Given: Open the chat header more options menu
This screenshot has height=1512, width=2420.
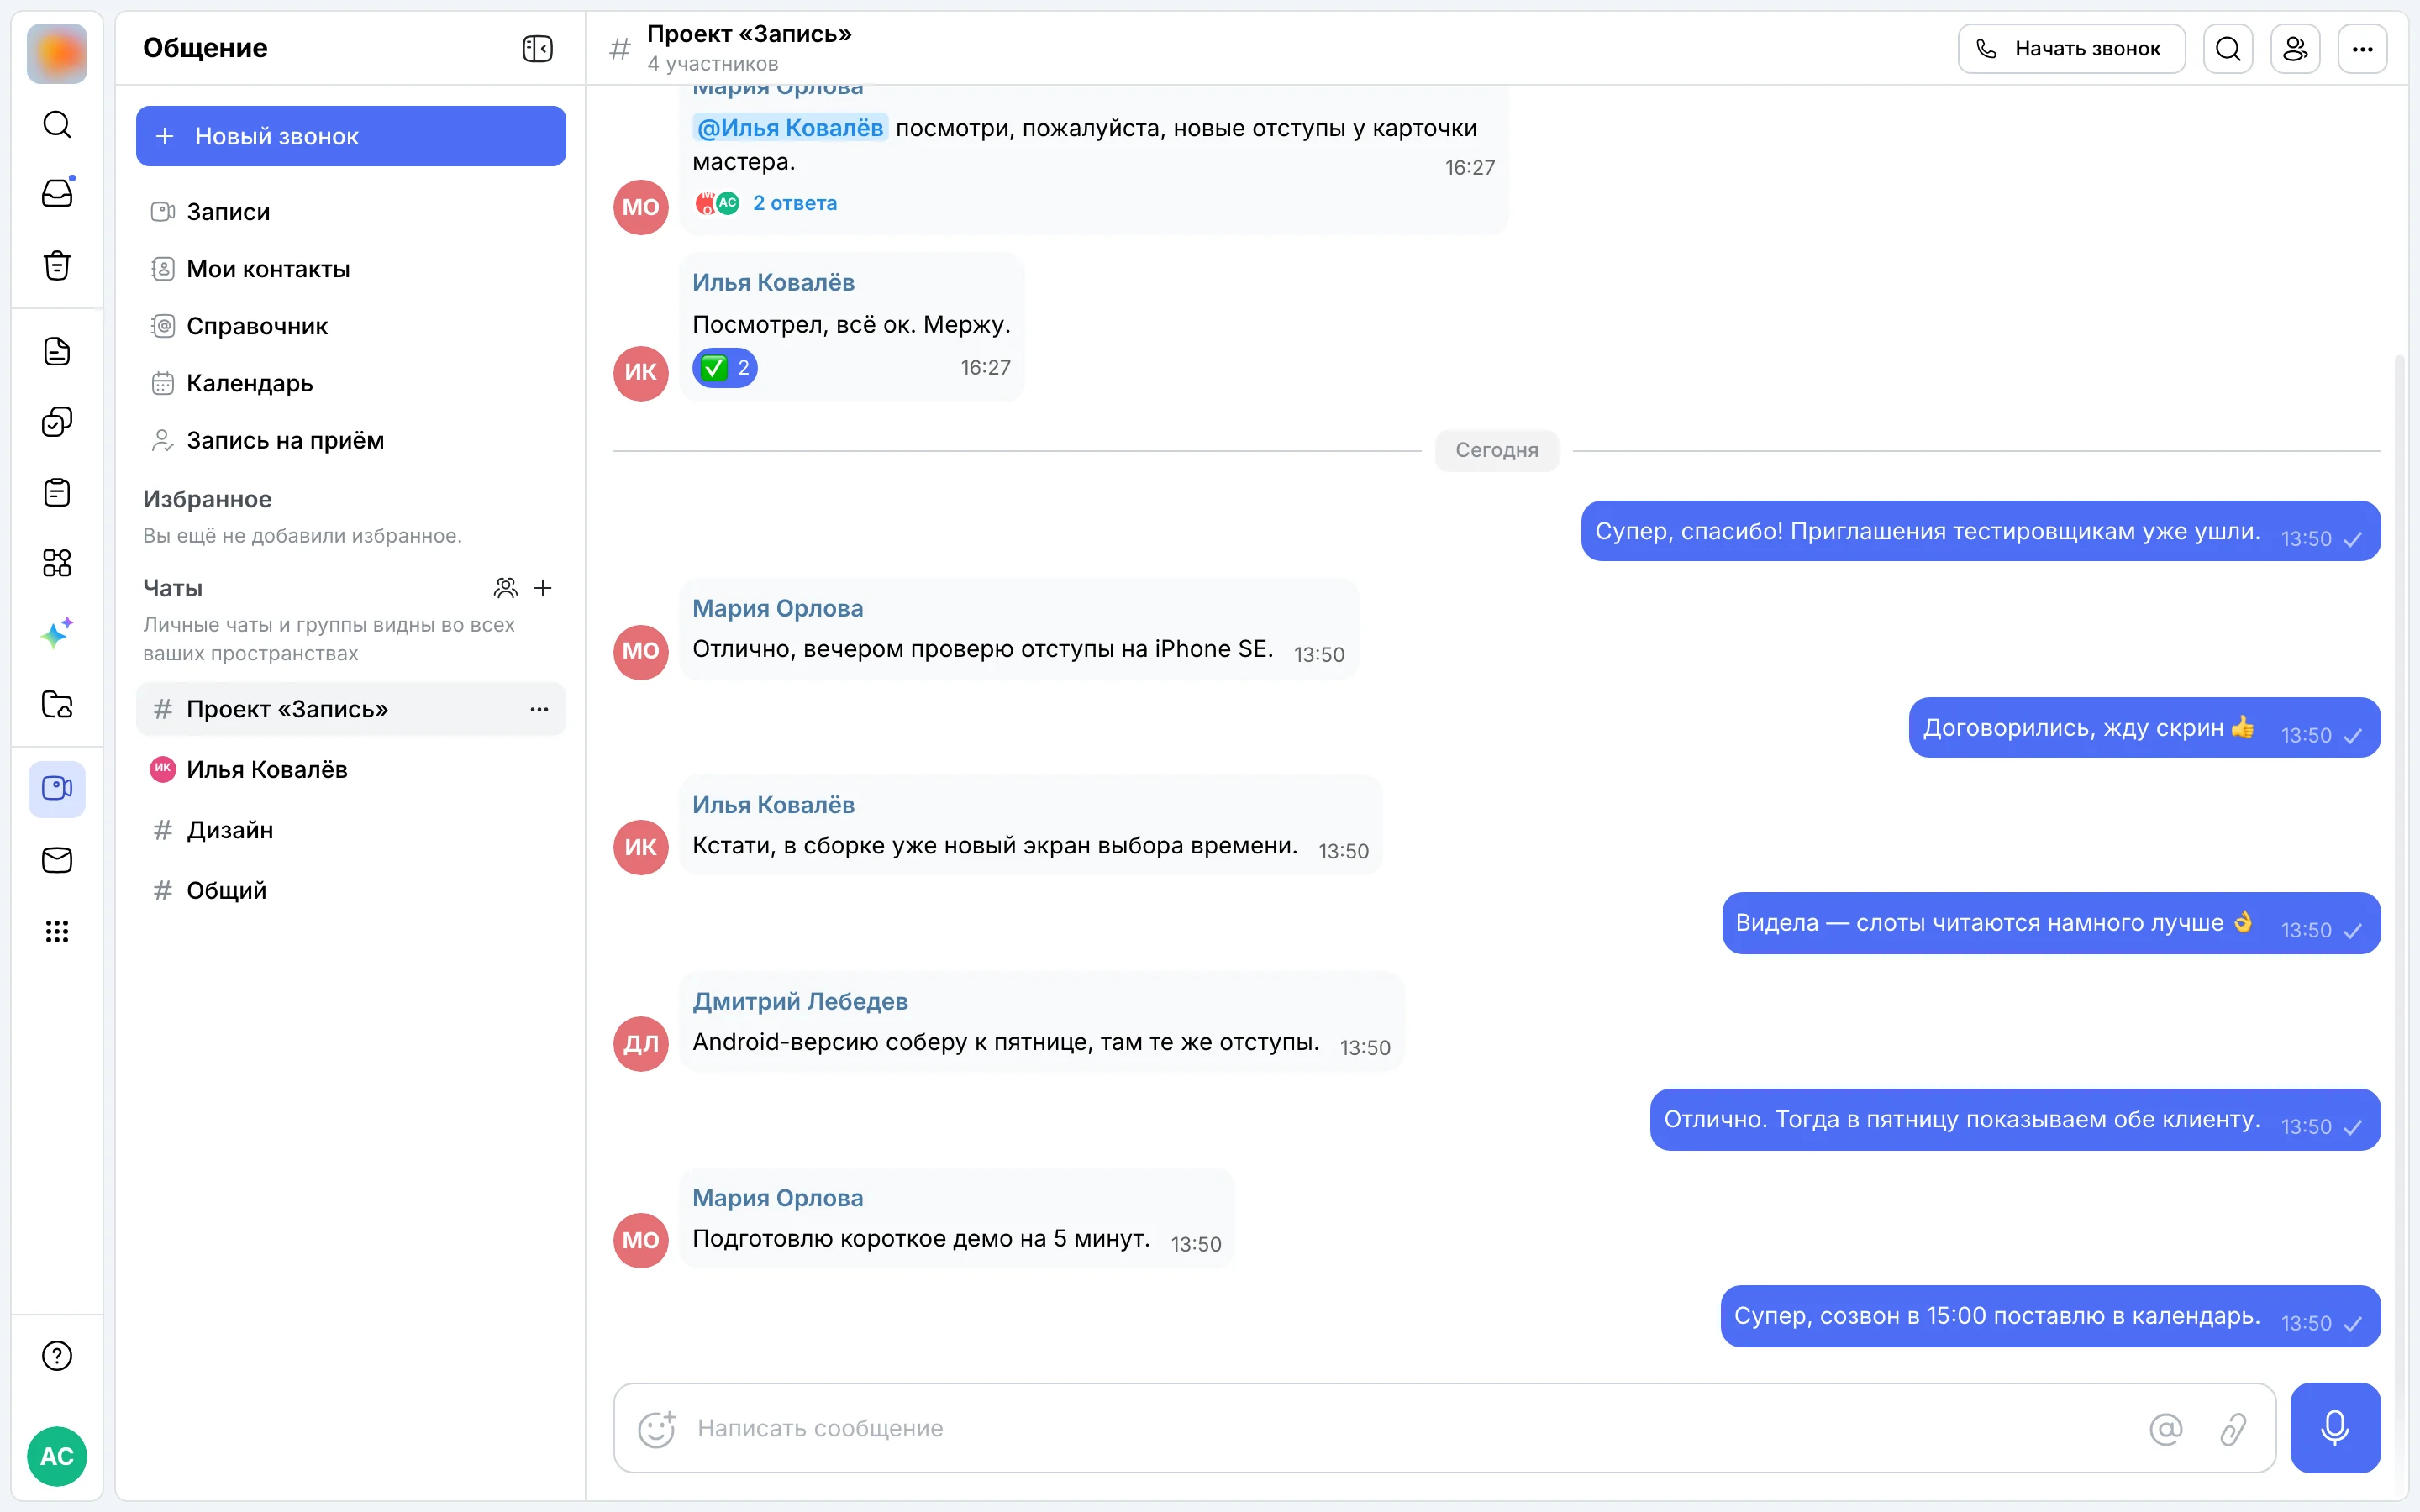Looking at the screenshot, I should [x=2362, y=48].
